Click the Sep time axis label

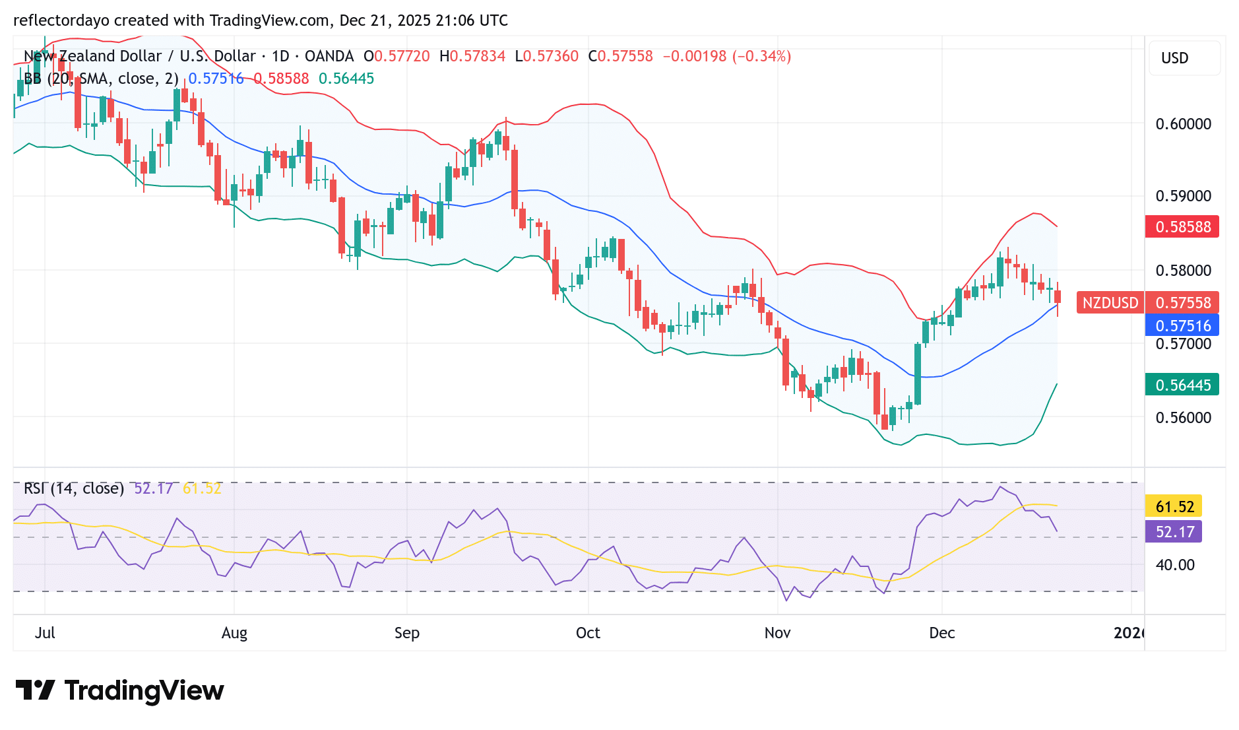click(x=407, y=633)
